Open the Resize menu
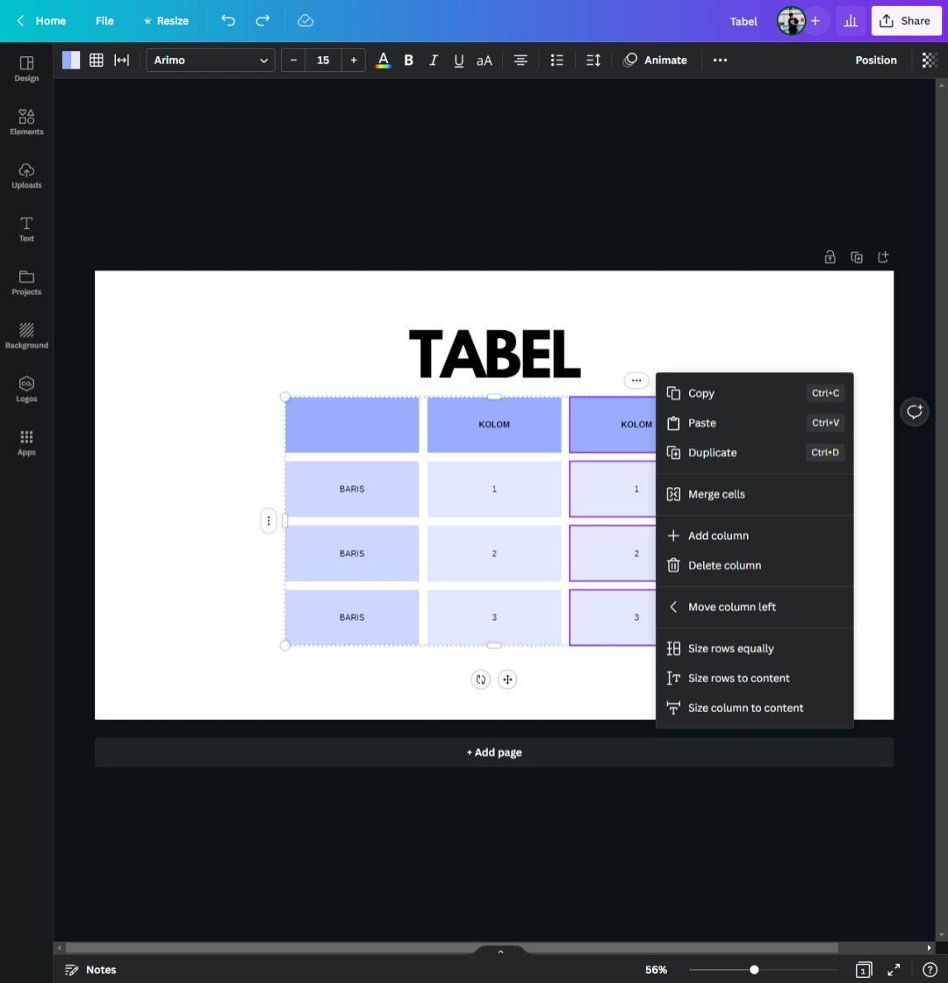 [x=165, y=21]
